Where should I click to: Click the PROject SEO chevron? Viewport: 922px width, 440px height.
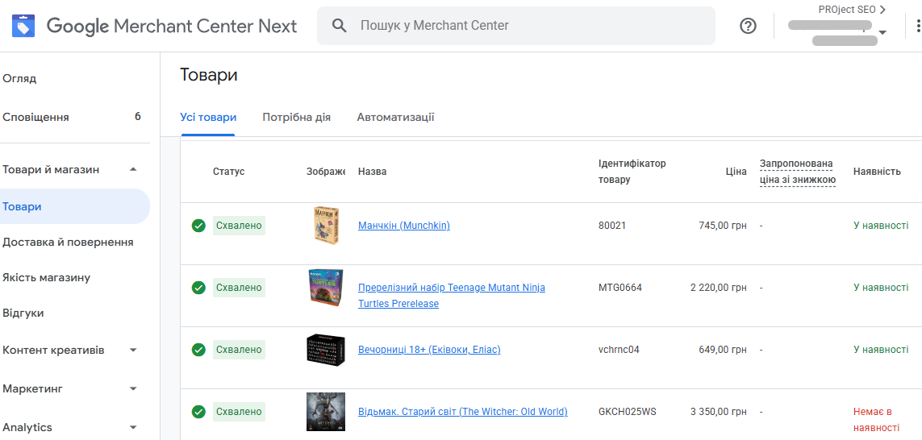tap(882, 10)
